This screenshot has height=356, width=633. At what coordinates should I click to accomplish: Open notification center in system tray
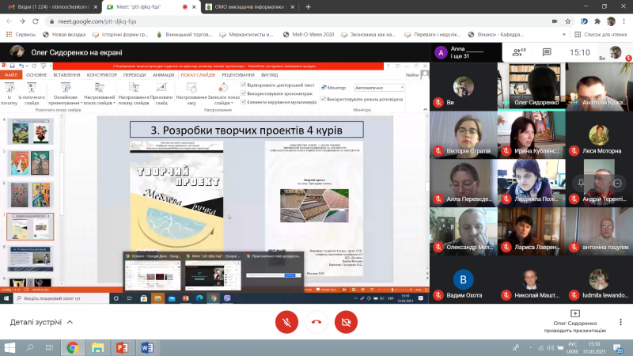point(618,348)
